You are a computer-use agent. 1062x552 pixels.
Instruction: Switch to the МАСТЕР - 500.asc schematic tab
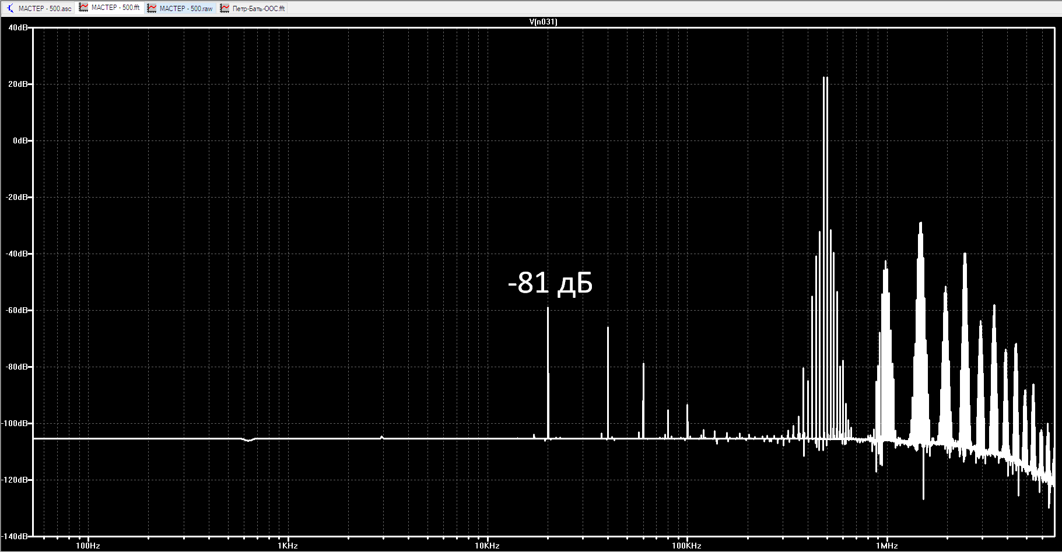(x=45, y=9)
